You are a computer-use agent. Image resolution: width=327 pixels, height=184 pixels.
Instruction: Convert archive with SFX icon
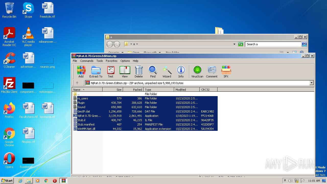coord(226,72)
